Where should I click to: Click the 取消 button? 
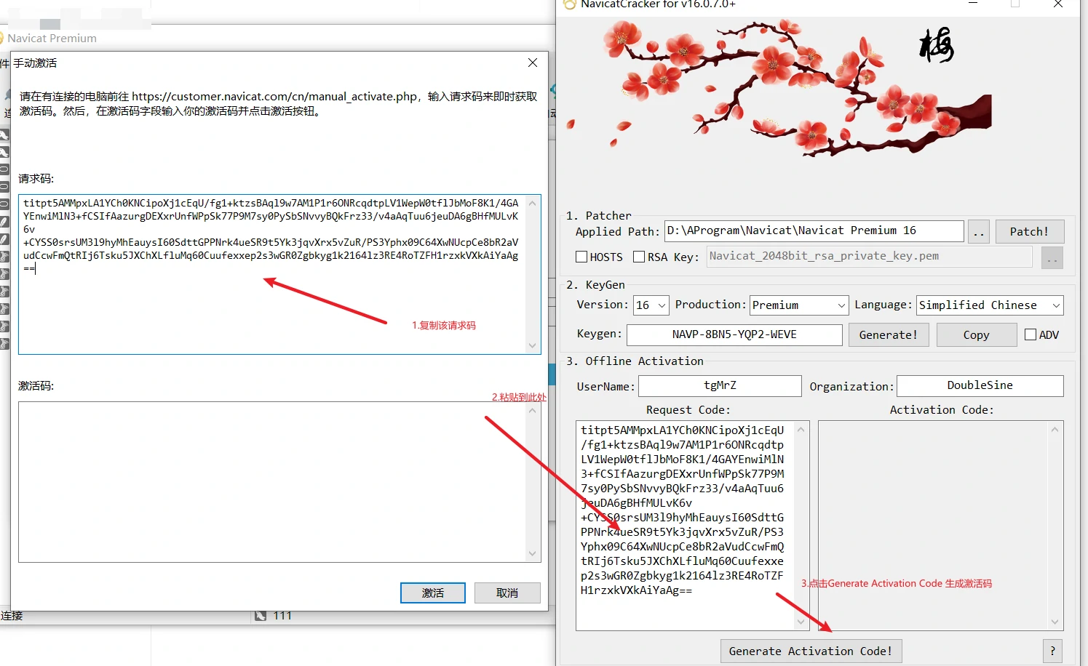pos(507,593)
